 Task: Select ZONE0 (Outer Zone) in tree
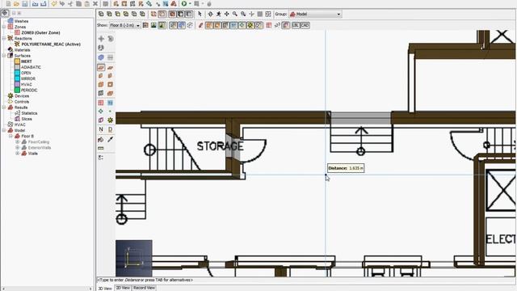click(x=40, y=32)
